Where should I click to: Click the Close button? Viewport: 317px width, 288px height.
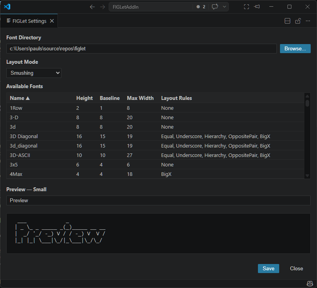pyautogui.click(x=297, y=268)
